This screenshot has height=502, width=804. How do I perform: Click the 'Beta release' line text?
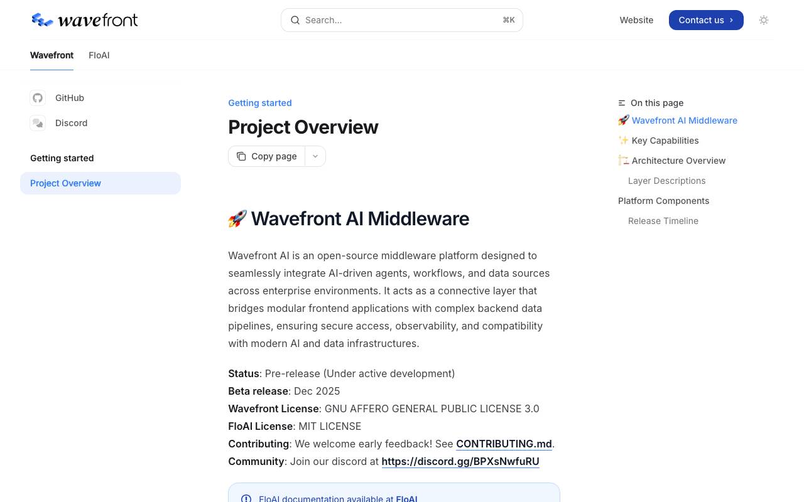coord(284,391)
